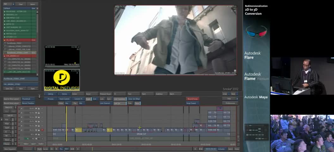The height and width of the screenshot is (152, 334).
Task: Select the DIGITAL PICTURES logo thumbnail
Action: (x=62, y=80)
